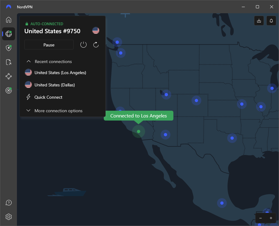Open the Home tab in sidebar

[9, 20]
